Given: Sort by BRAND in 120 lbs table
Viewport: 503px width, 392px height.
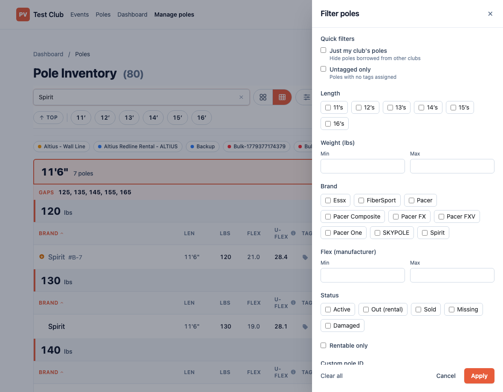Looking at the screenshot, I should tap(51, 233).
